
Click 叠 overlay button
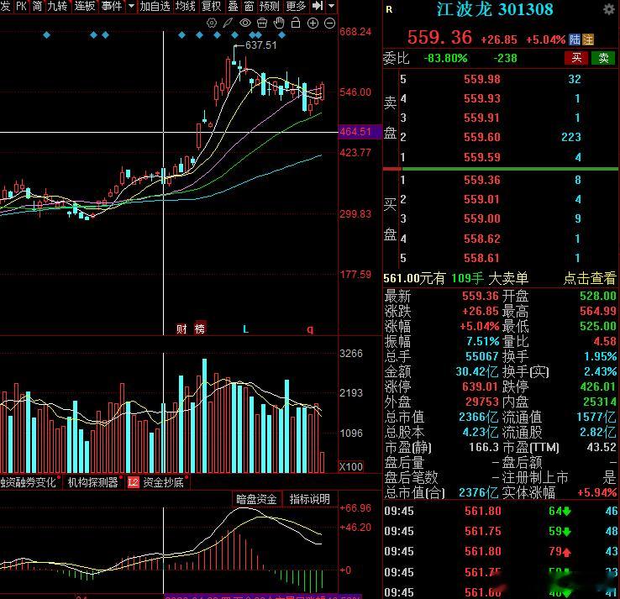(x=233, y=6)
